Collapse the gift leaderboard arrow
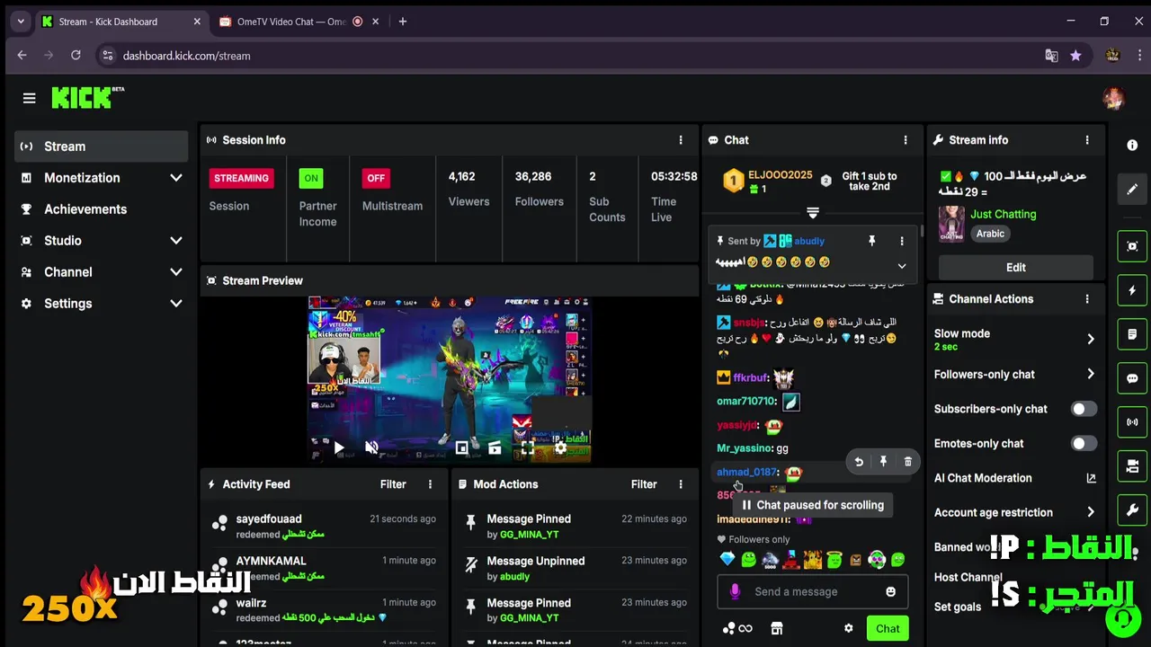1151x647 pixels. (813, 213)
